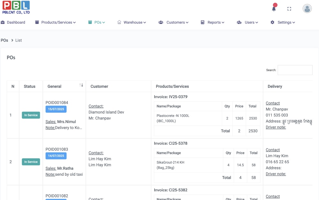
Task: Click the 15/07/2025 date badge
Action: pyautogui.click(x=56, y=109)
